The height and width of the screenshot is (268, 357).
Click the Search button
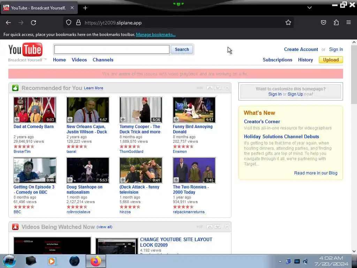coord(182,49)
